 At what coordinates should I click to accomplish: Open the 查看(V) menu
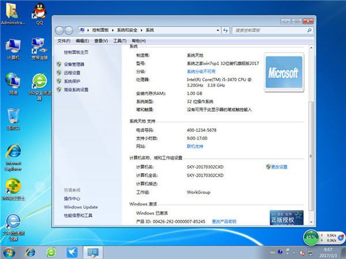pos(101,41)
